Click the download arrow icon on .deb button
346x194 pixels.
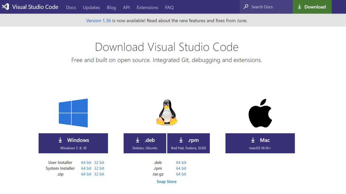pyautogui.click(x=138, y=140)
